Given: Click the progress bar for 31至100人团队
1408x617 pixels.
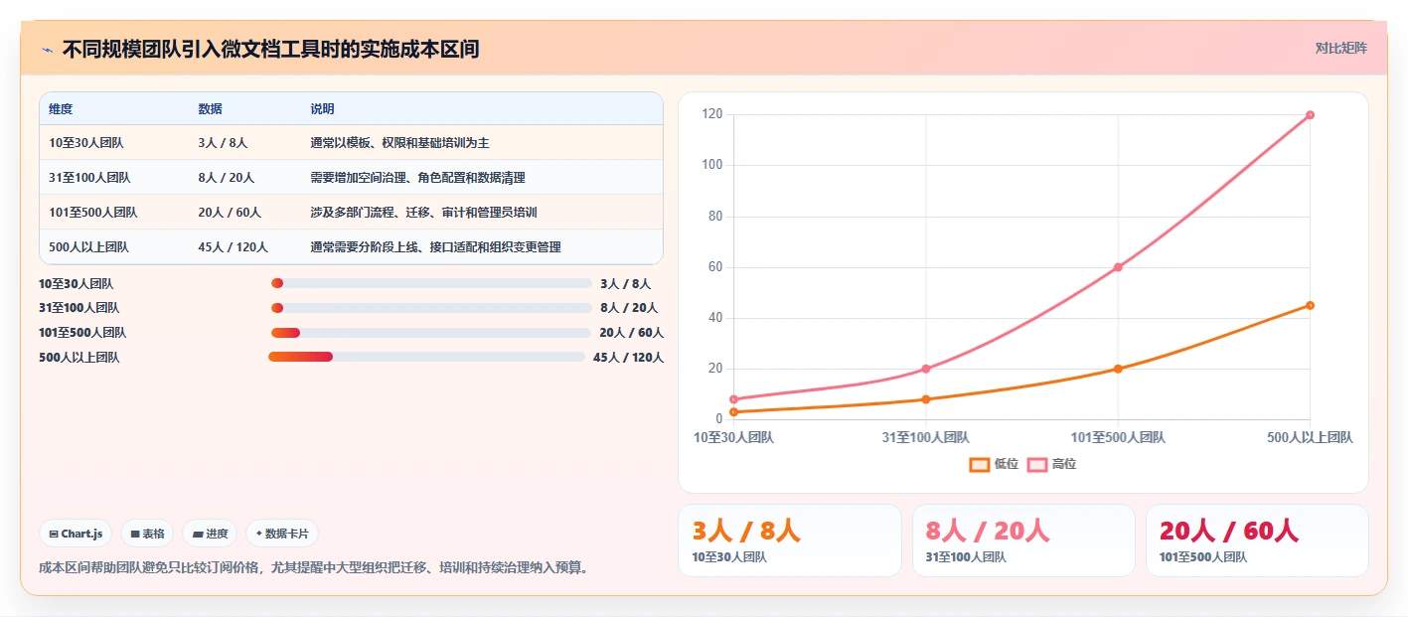Looking at the screenshot, I should coord(431,308).
